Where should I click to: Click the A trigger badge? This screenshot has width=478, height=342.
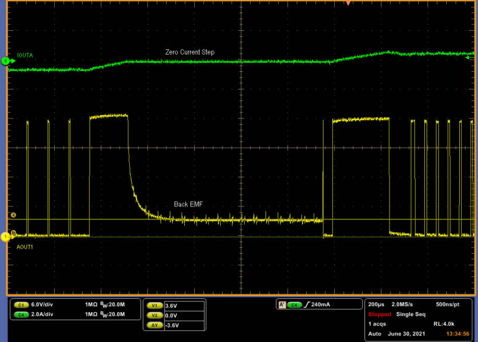pos(282,305)
